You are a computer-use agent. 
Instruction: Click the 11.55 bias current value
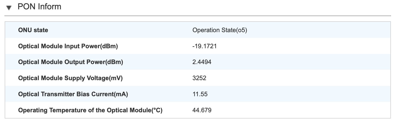[x=200, y=94]
